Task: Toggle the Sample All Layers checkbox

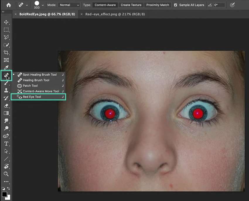Action: point(175,5)
